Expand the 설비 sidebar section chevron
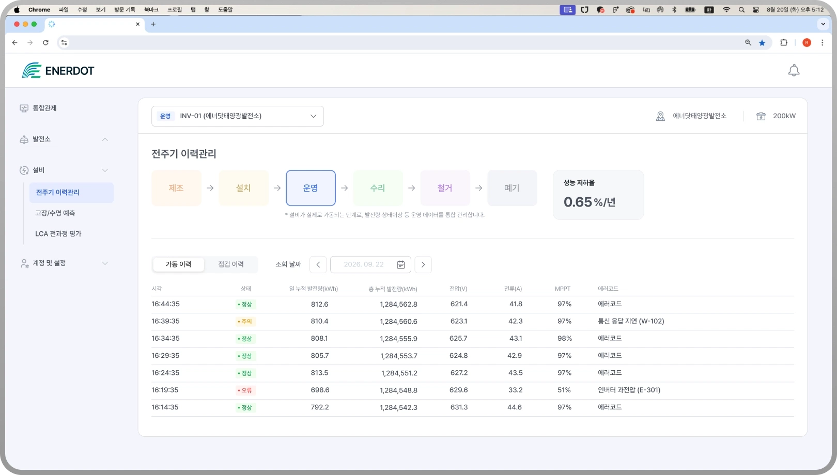 105,170
